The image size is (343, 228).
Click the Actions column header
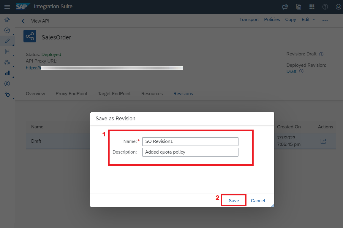[325, 127]
